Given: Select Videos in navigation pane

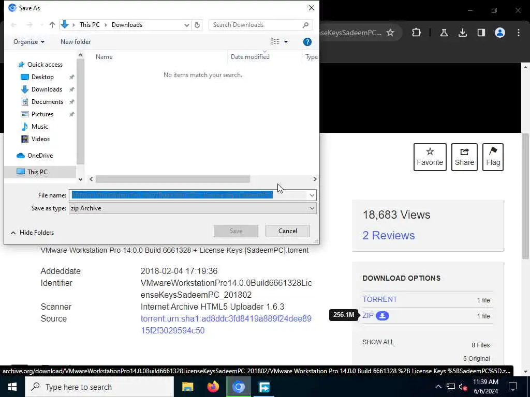Looking at the screenshot, I should tap(40, 139).
